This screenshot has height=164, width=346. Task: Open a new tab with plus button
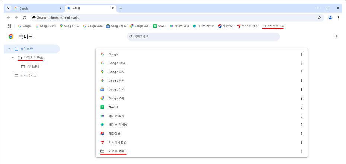point(121,8)
